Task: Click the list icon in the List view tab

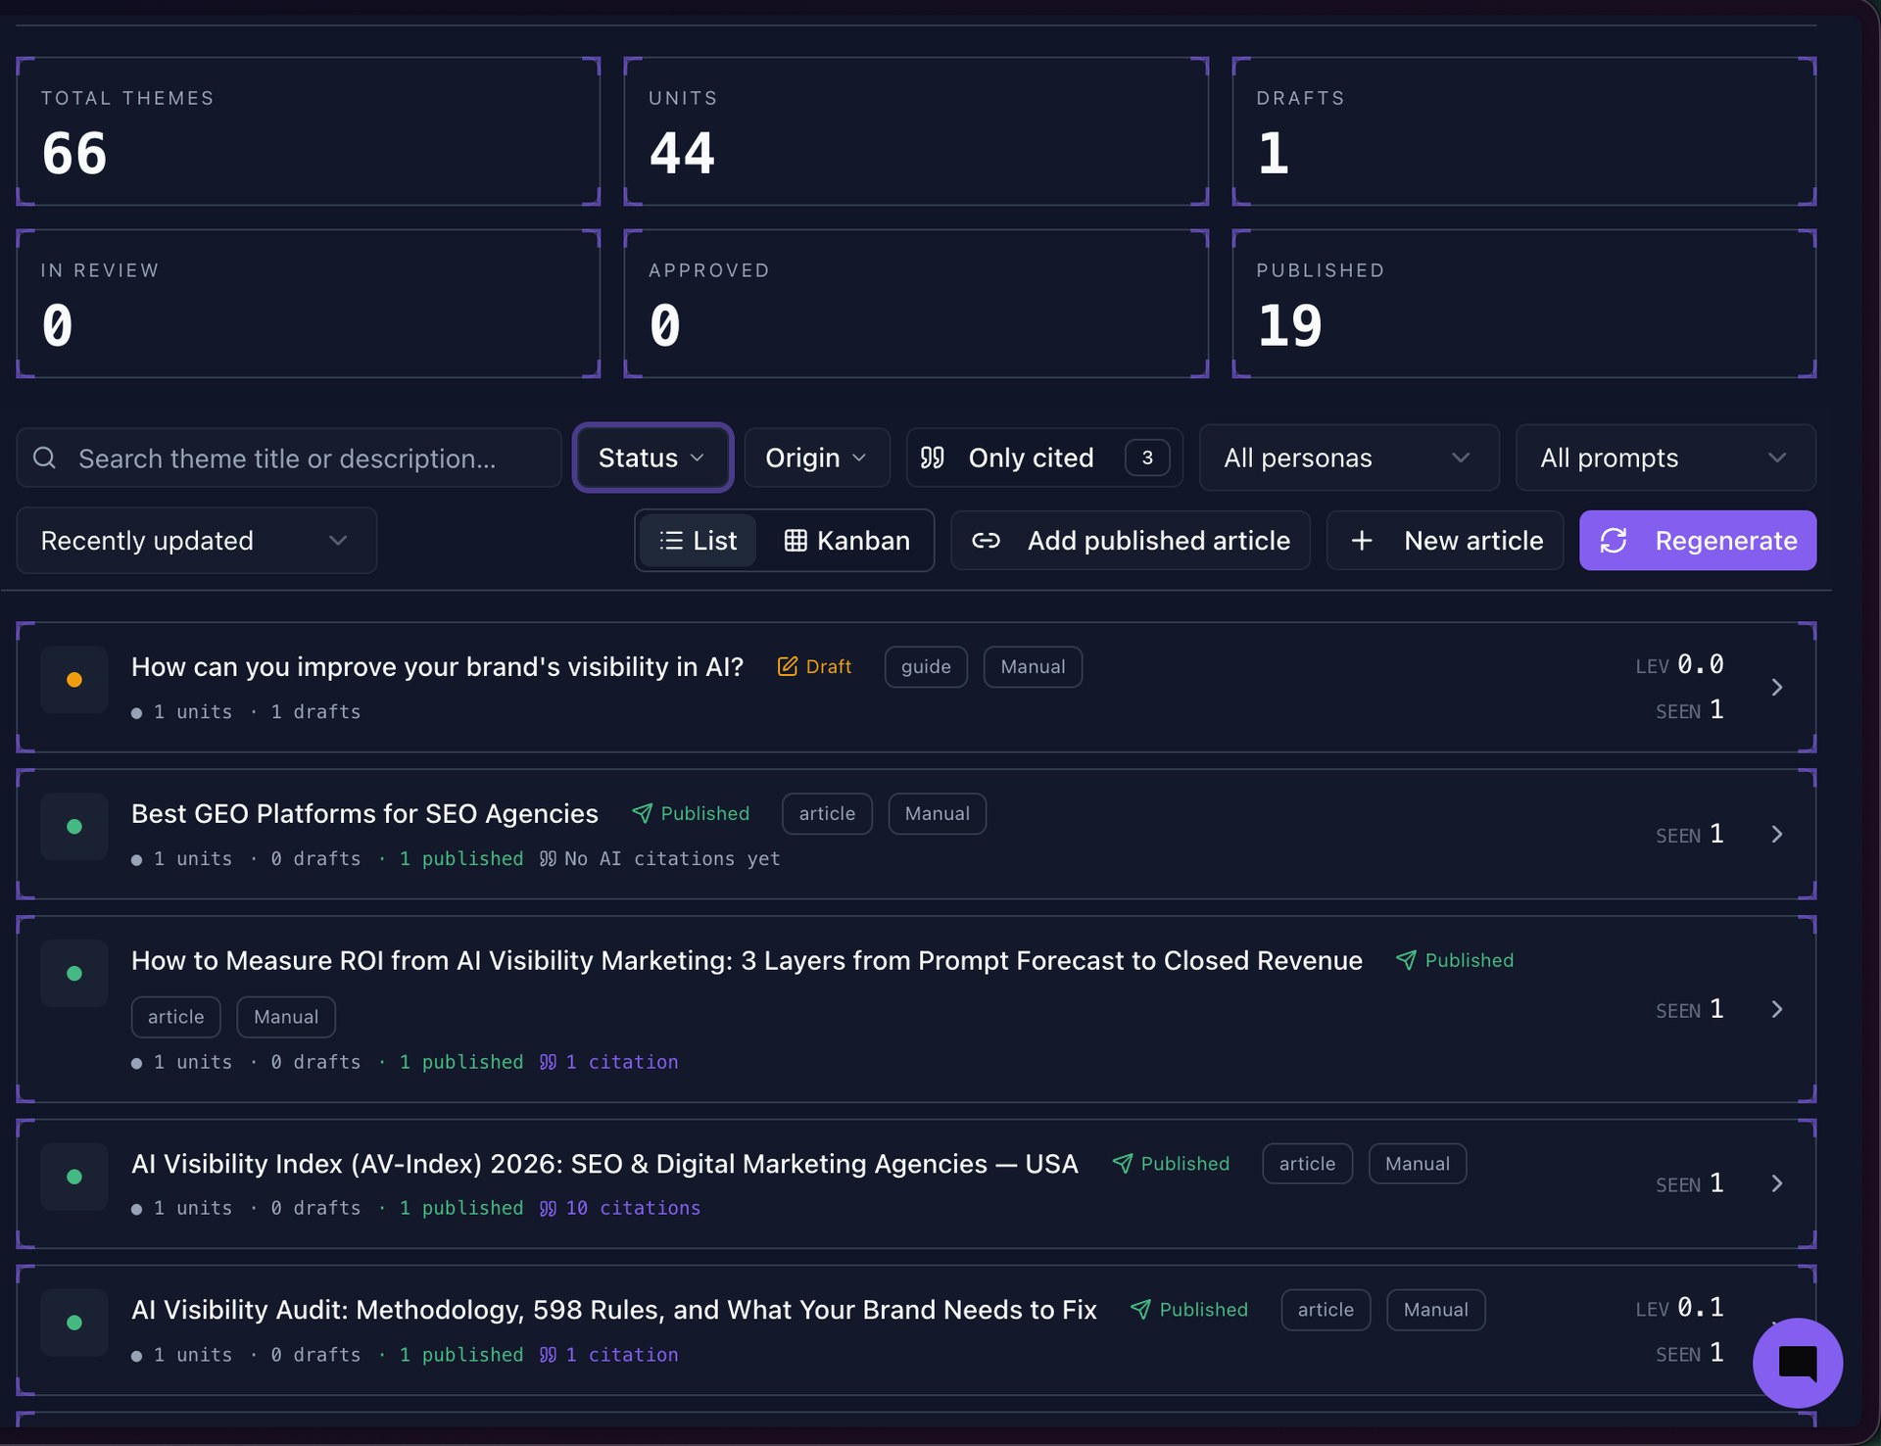Action: click(x=671, y=541)
